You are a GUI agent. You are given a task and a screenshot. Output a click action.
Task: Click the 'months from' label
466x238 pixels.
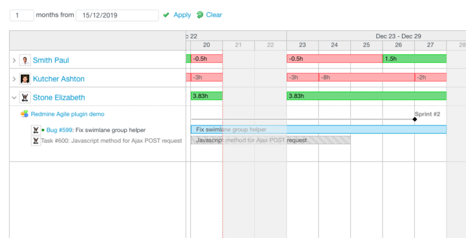(x=55, y=15)
